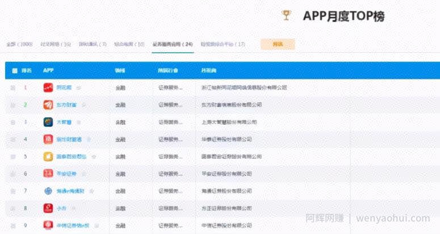This screenshot has width=440, height=234.
Task: Switch to the 短视频综合平台 tab
Action: 223,44
